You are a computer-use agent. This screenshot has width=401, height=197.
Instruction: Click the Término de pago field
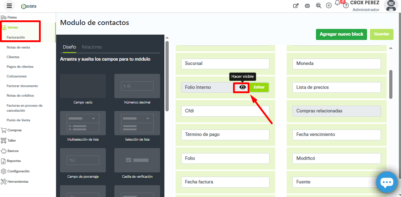225,135
